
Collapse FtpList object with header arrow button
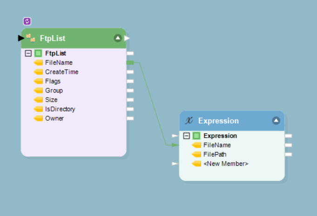click(118, 38)
